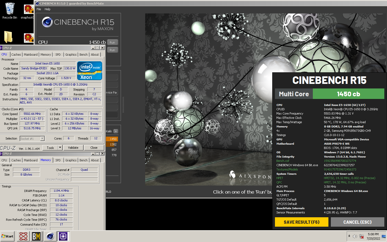Click the Core Voltage value 1.528 V
The width and height of the screenshot is (387, 242).
click(66, 78)
